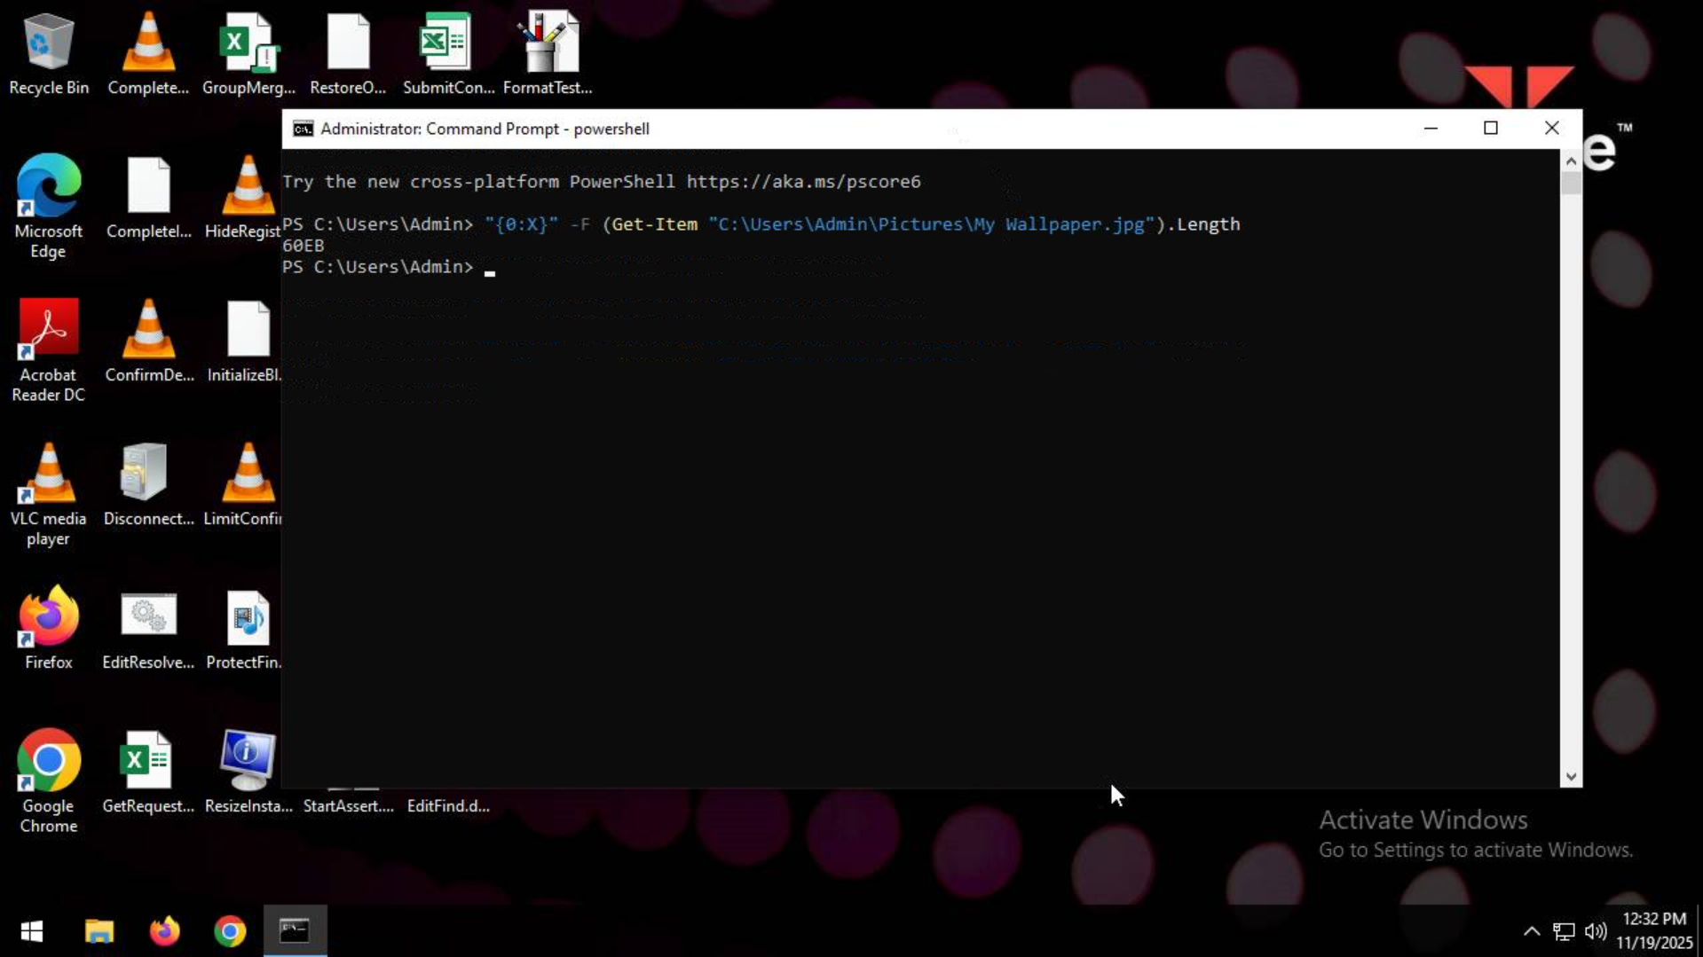Select the Microsoft Edge desktop shortcut
Image resolution: width=1703 pixels, height=957 pixels.
pos(49,207)
